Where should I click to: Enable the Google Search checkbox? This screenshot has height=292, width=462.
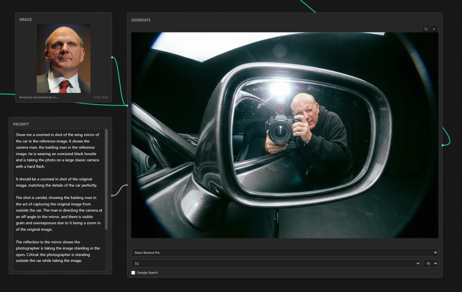pos(133,273)
